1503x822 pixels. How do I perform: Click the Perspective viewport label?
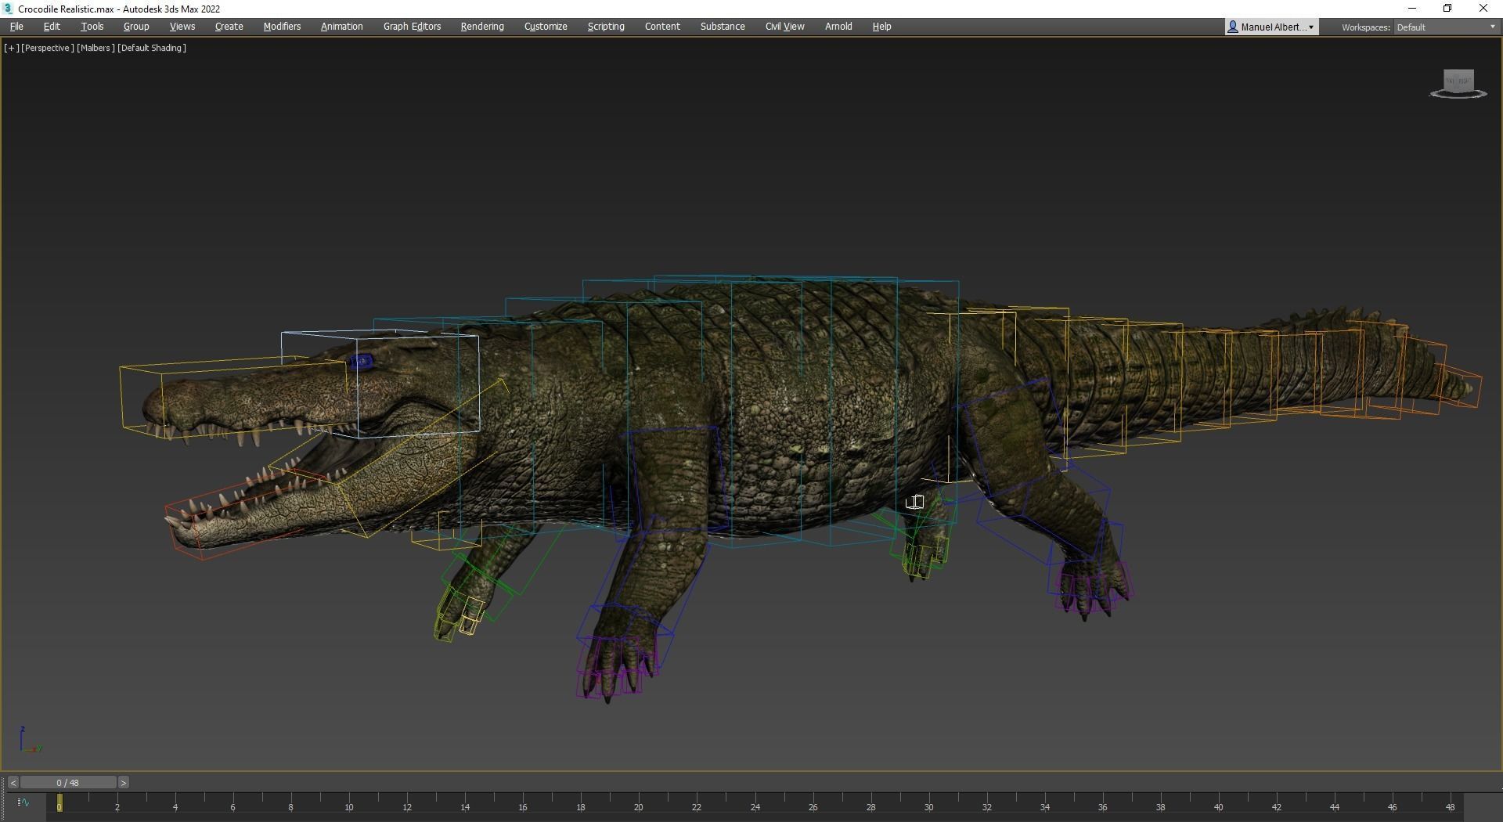(48, 48)
